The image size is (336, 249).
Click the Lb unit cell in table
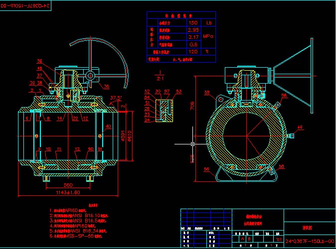pyautogui.click(x=209, y=23)
